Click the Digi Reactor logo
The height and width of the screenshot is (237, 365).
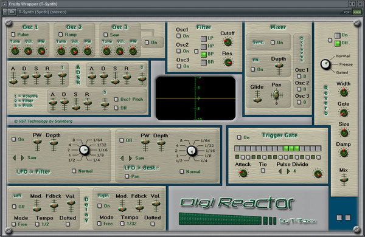tap(237, 202)
